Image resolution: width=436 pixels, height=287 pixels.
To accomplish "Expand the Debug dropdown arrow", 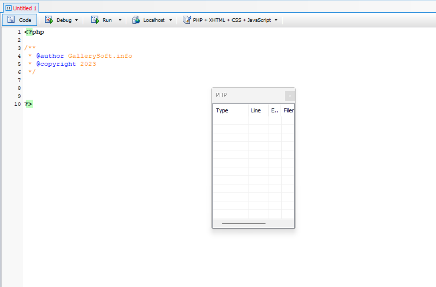I will [x=77, y=20].
